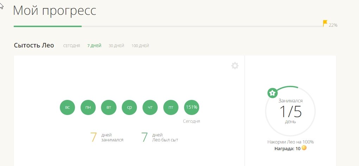Select the пн day circle
Image resolution: width=359 pixels, height=166 pixels.
coord(88,108)
